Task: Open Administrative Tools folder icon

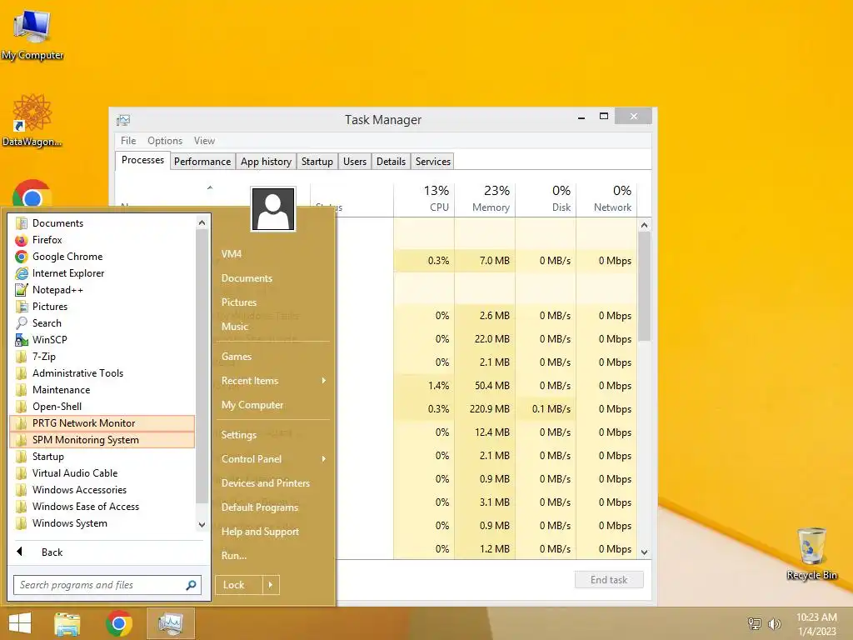Action: tap(21, 373)
